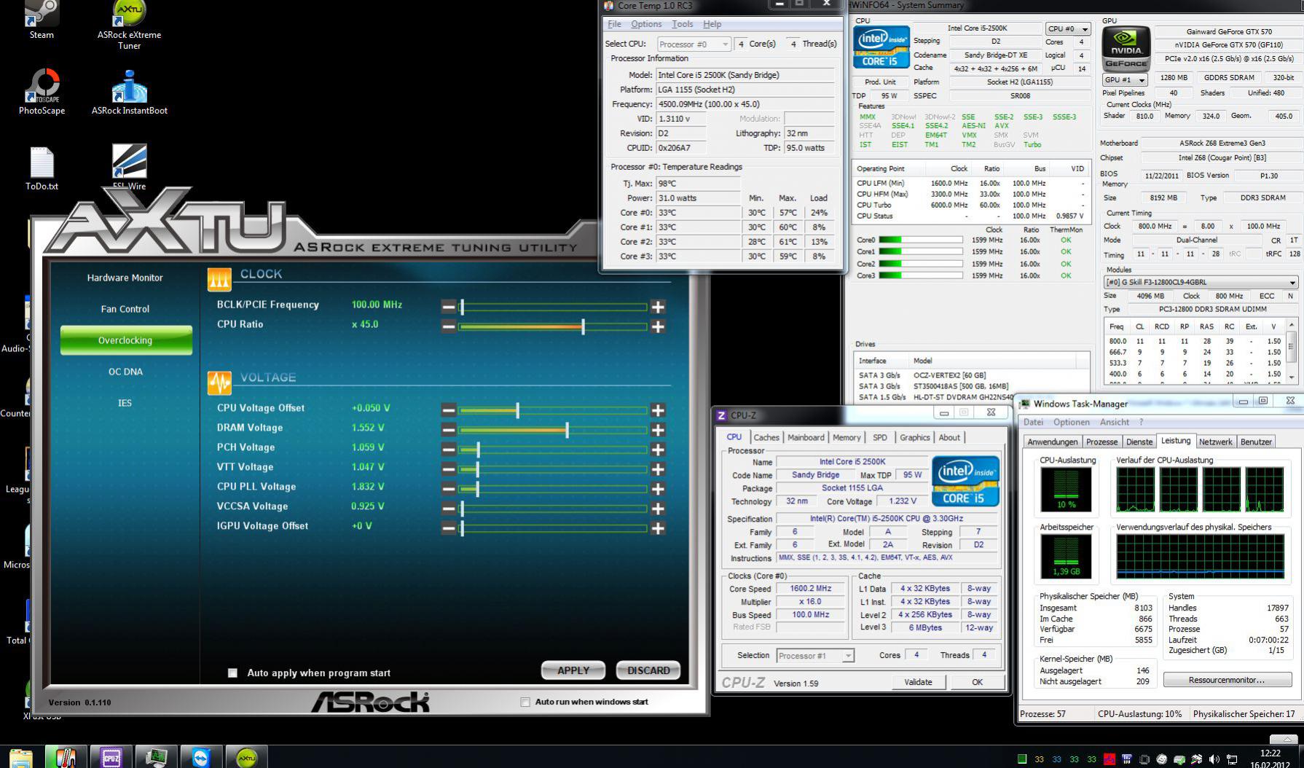Click Task Manager icon in the taskbar
The height and width of the screenshot is (768, 1304).
(x=157, y=757)
